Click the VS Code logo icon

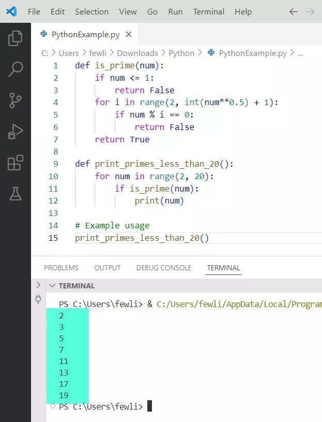click(11, 11)
